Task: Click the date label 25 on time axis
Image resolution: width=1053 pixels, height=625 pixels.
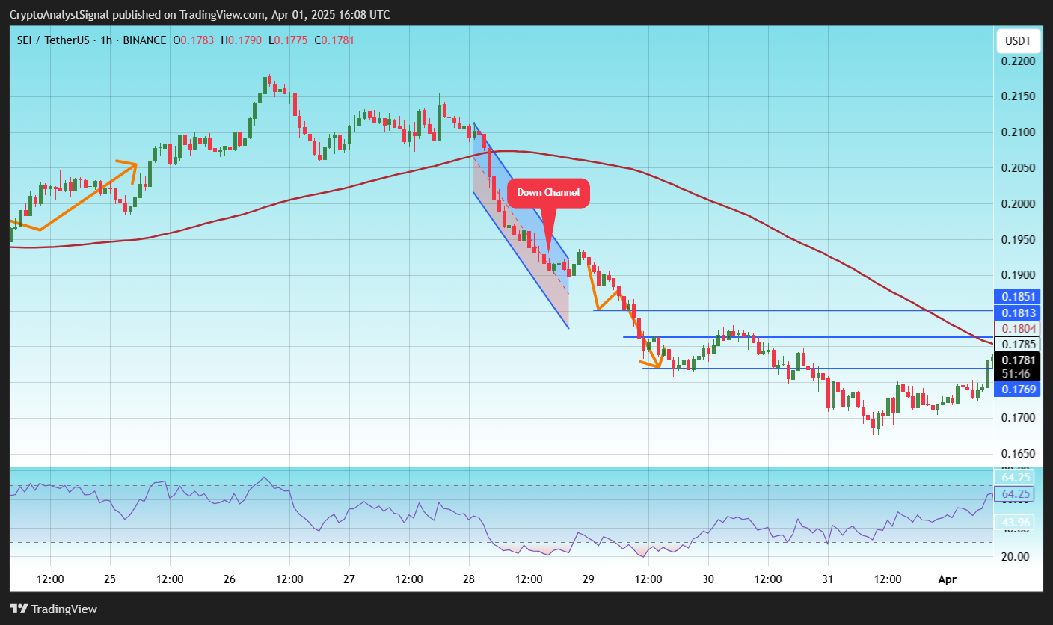Action: coord(110,579)
